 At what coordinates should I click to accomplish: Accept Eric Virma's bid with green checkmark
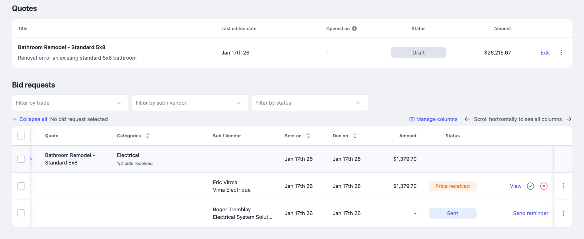[530, 186]
